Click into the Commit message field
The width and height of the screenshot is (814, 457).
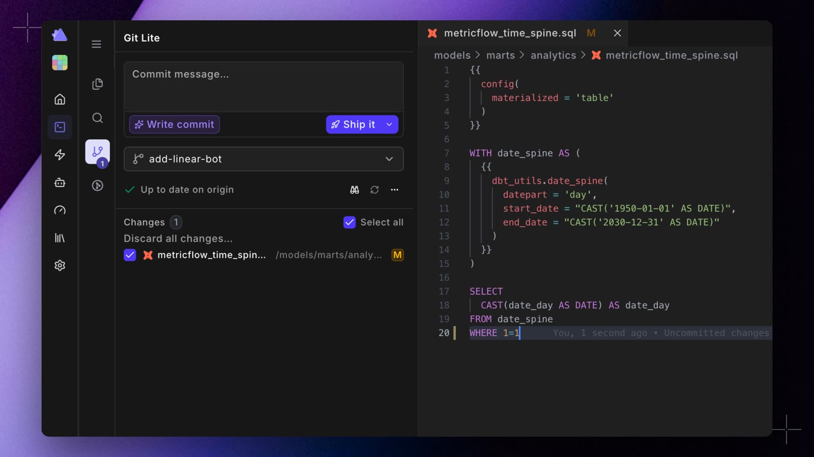click(264, 87)
